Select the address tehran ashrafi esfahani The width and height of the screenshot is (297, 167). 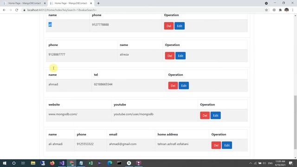click(173, 144)
